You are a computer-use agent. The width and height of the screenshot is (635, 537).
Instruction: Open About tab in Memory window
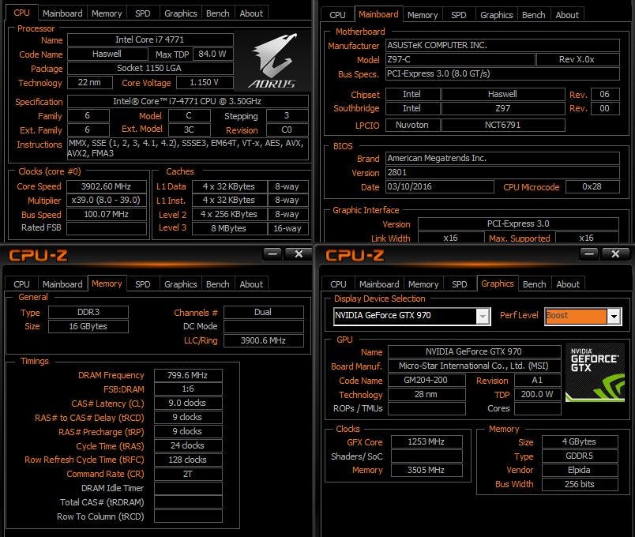coord(251,284)
